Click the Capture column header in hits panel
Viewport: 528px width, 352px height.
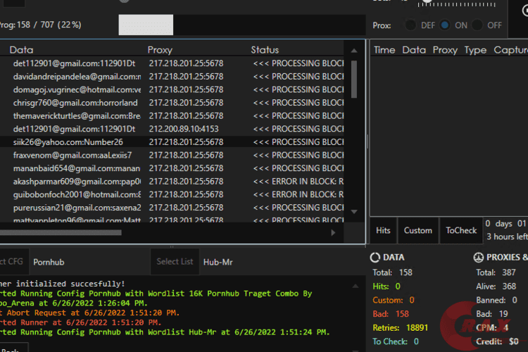point(510,50)
